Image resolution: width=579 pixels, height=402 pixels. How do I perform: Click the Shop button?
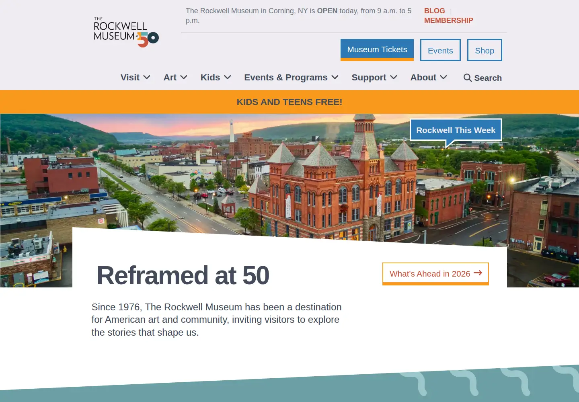(x=485, y=50)
